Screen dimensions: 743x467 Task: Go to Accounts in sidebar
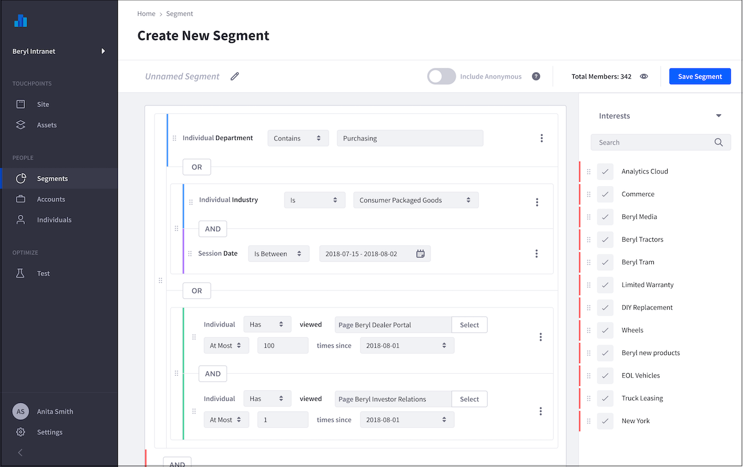[51, 199]
